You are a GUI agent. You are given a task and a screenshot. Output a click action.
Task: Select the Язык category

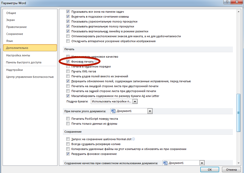(10, 41)
